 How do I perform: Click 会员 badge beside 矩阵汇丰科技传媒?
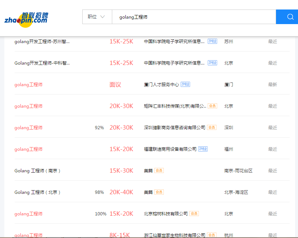pos(212,106)
